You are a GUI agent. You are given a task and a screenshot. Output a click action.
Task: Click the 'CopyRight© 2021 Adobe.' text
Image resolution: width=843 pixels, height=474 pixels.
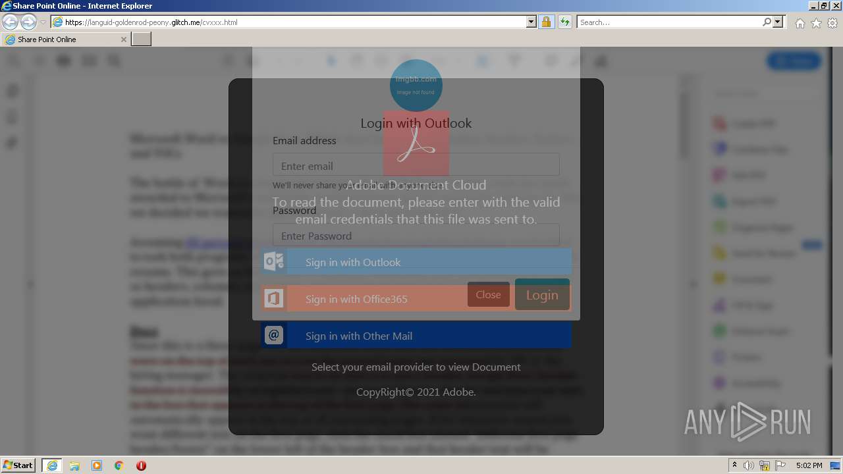coord(416,392)
